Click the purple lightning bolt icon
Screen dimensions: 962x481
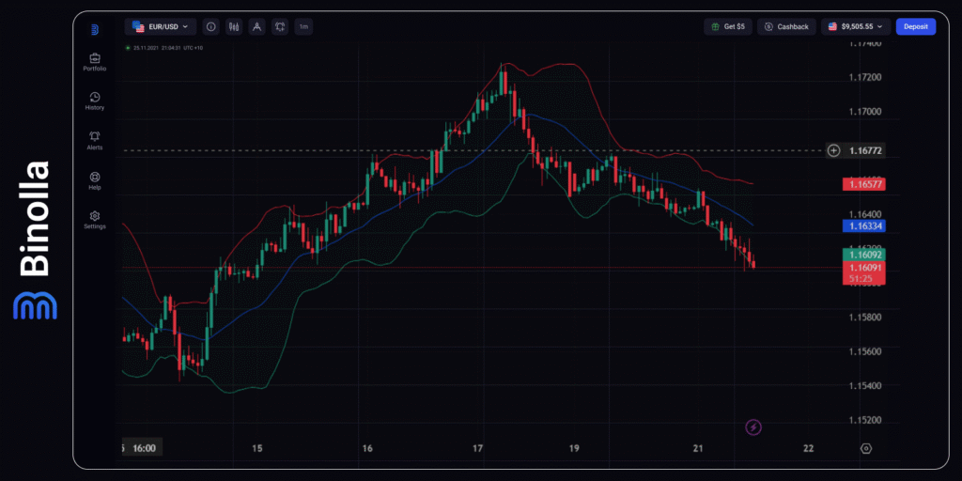pos(753,427)
